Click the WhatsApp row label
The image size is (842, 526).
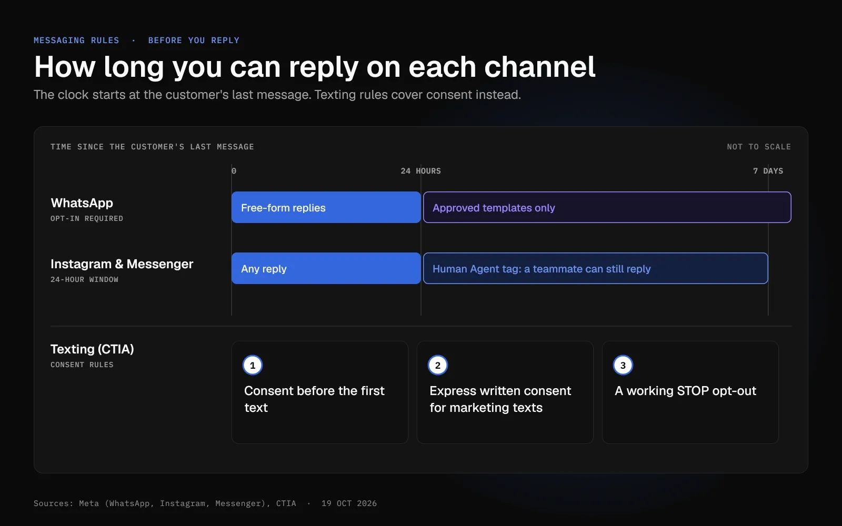(82, 203)
